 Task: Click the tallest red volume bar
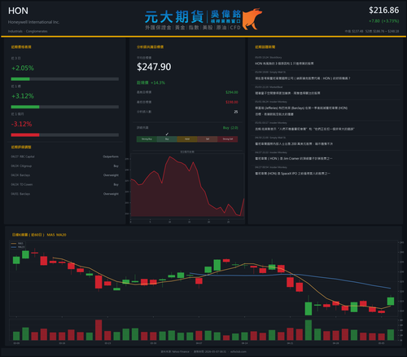click(x=98, y=330)
